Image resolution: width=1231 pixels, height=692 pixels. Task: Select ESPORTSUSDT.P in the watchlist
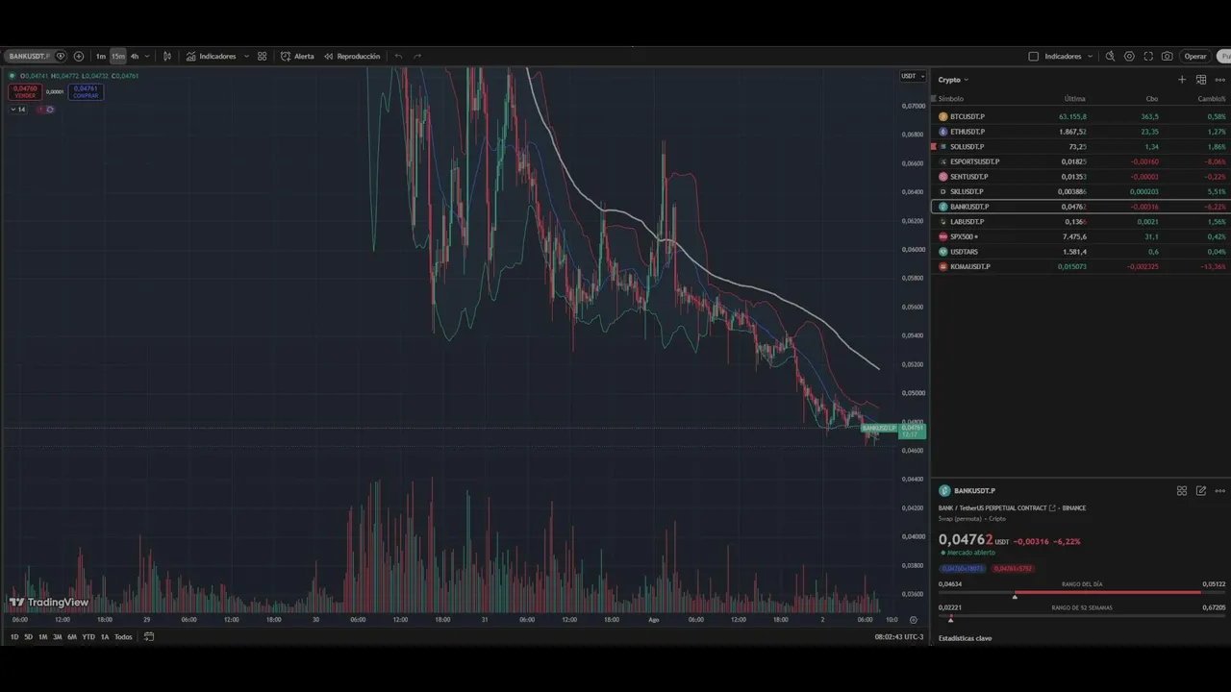click(x=1081, y=161)
